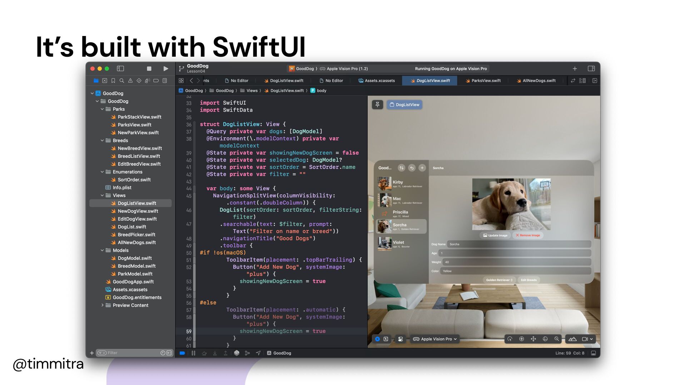The image size is (686, 385).
Task: Switch preview to selectable mode
Action: [x=386, y=339]
